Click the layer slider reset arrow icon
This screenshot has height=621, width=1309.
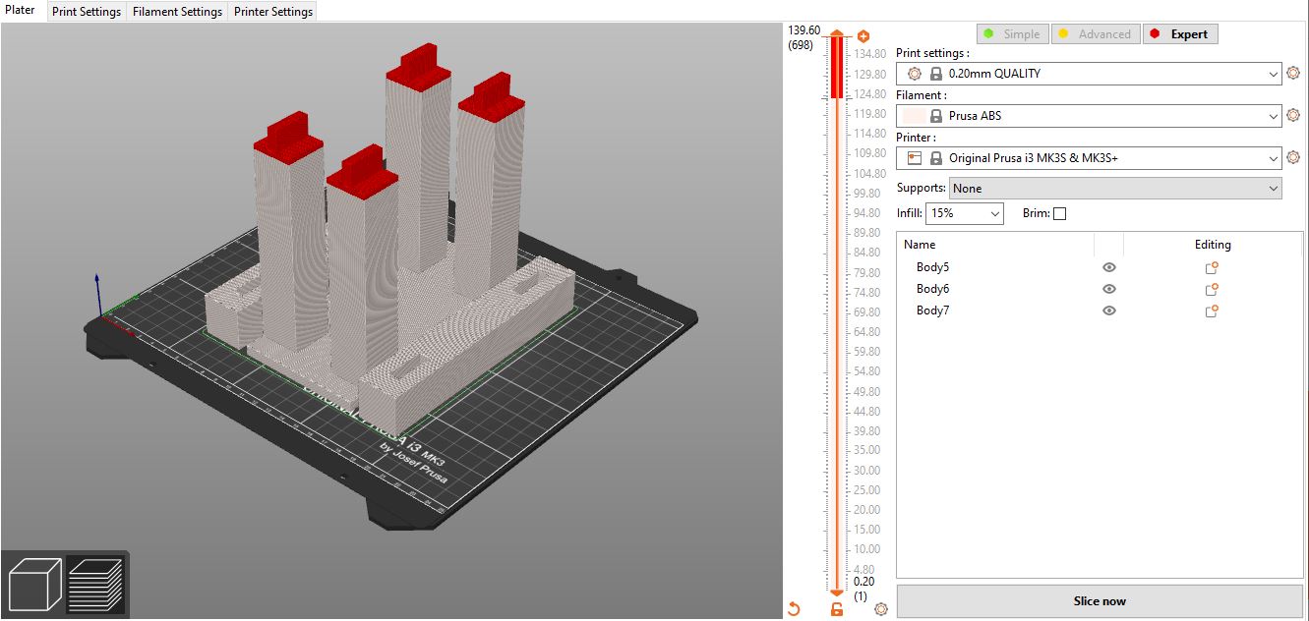click(794, 609)
